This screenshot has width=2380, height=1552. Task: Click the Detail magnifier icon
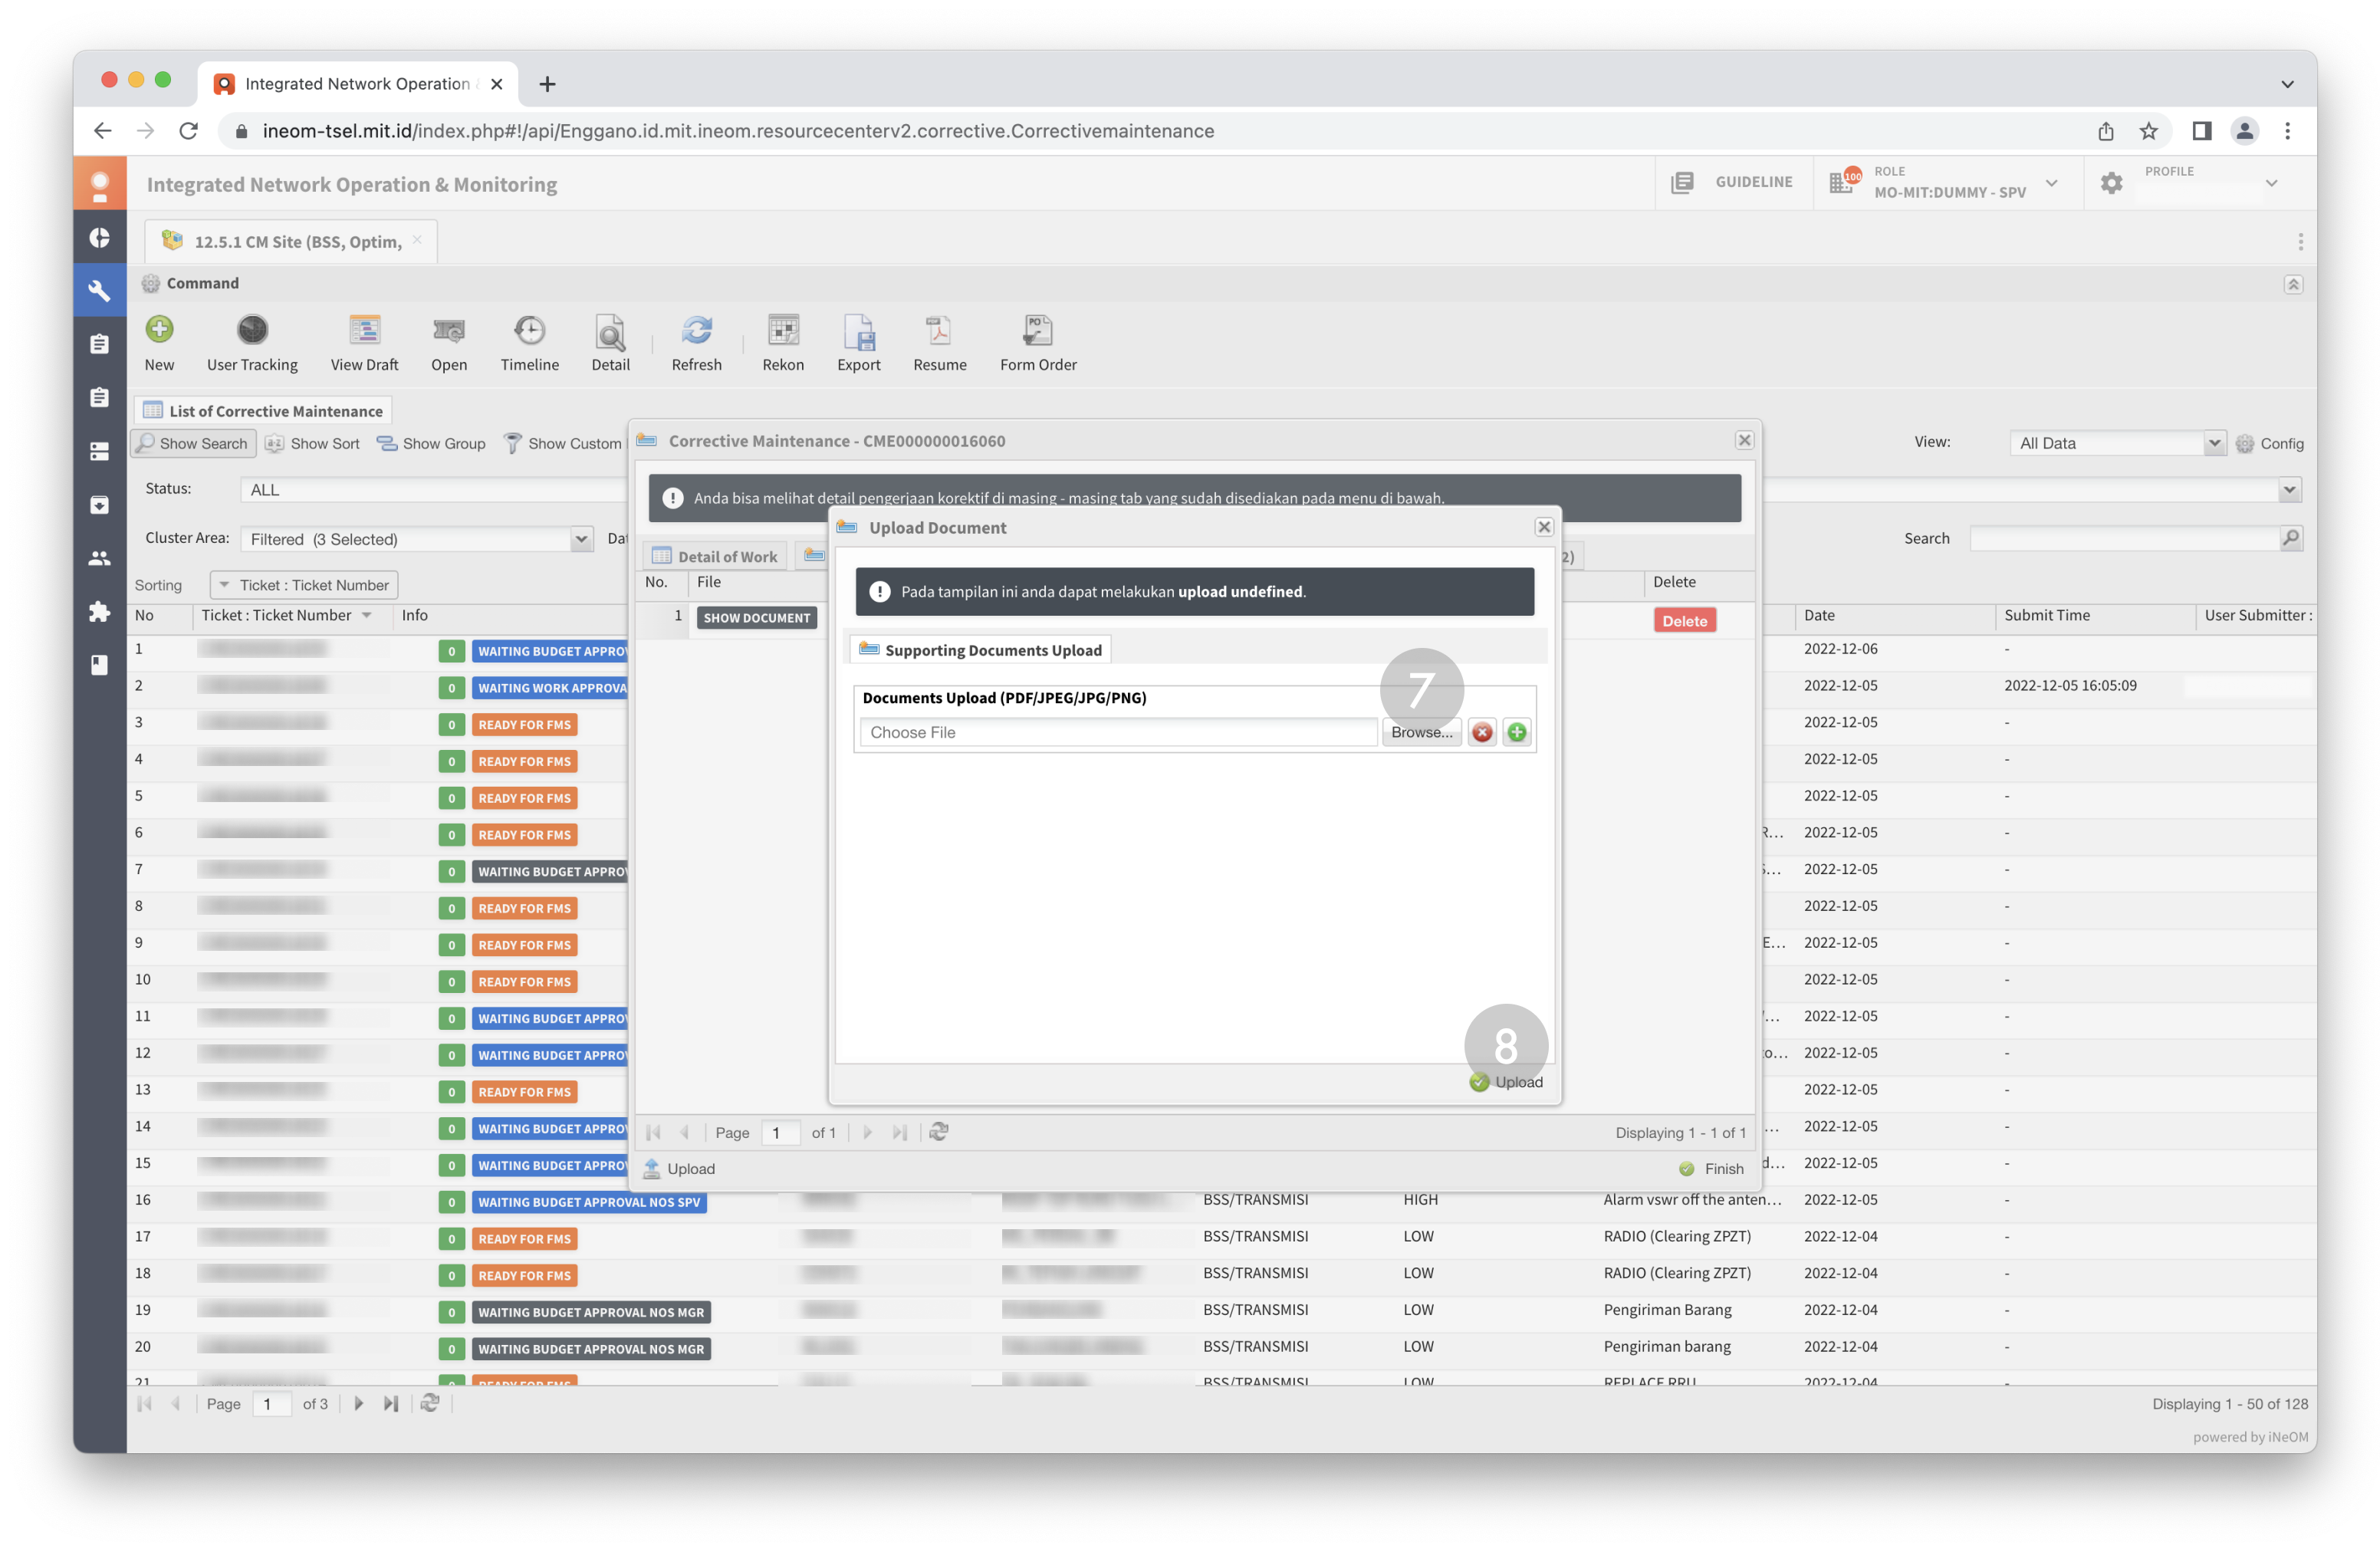(610, 331)
